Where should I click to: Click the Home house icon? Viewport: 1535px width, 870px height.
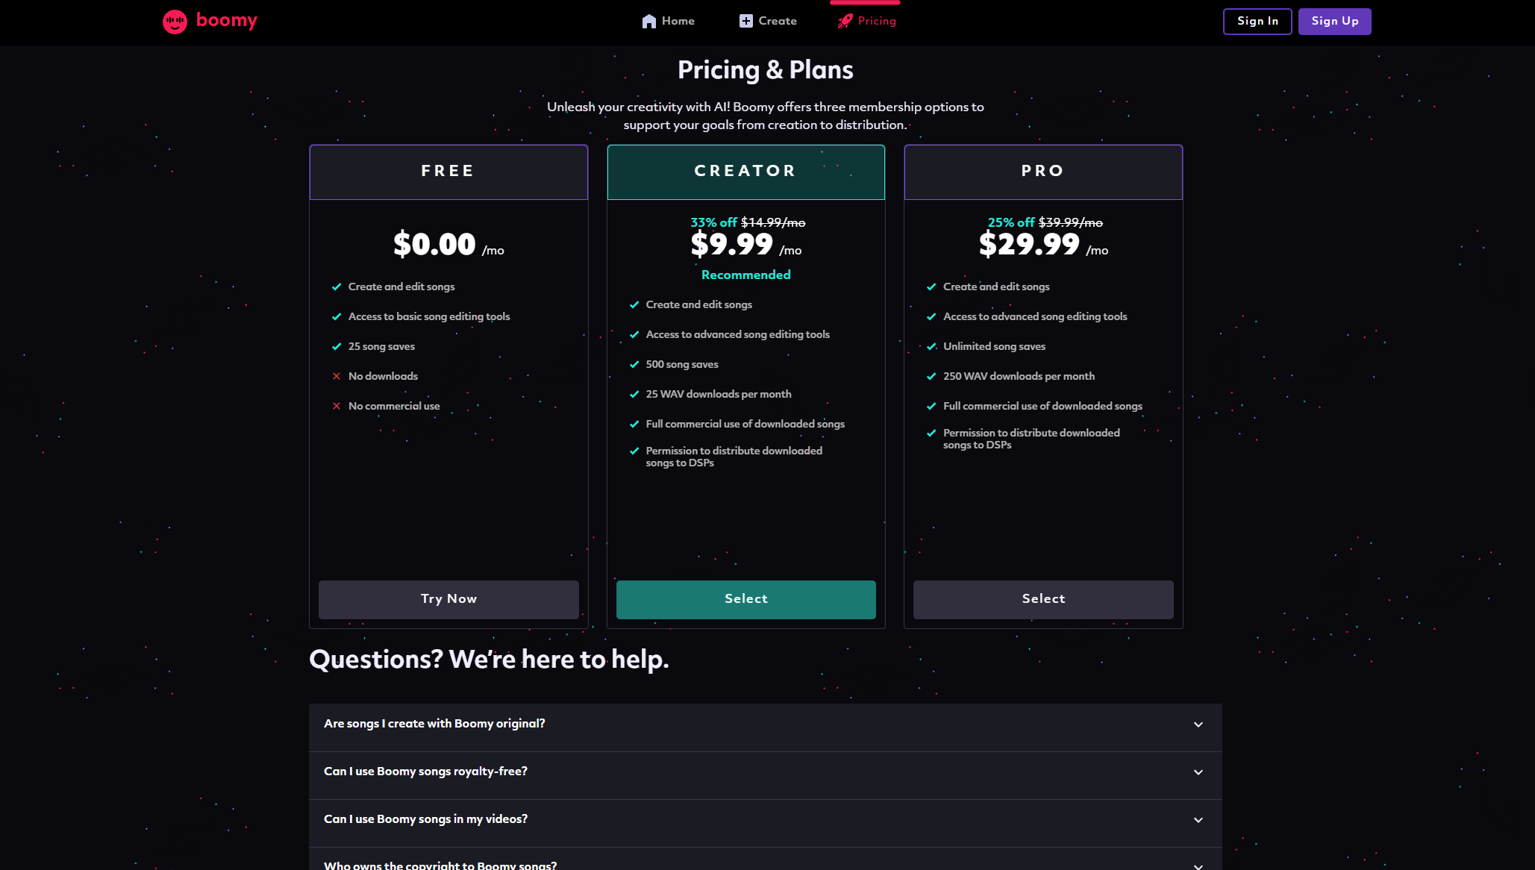pyautogui.click(x=648, y=22)
